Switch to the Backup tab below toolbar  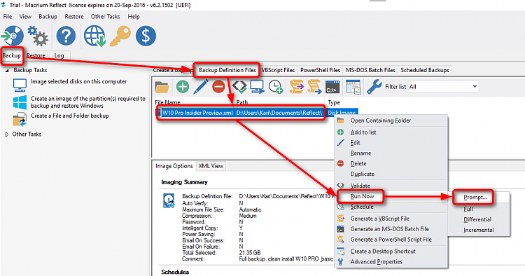(12, 55)
